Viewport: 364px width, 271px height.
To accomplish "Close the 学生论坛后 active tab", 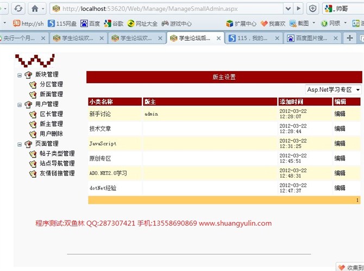I will tap(218, 38).
